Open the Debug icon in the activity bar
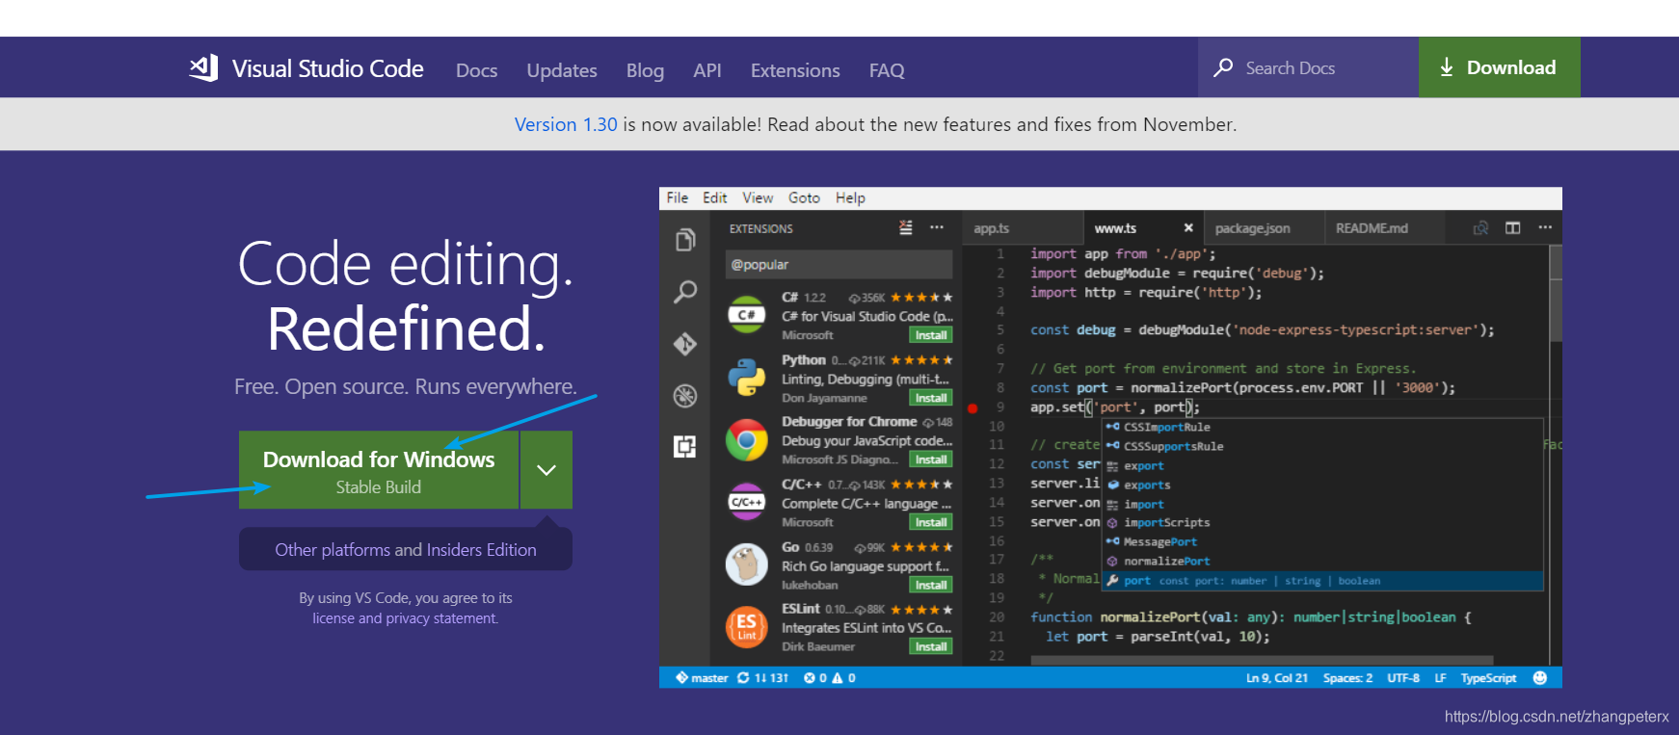 click(x=685, y=395)
